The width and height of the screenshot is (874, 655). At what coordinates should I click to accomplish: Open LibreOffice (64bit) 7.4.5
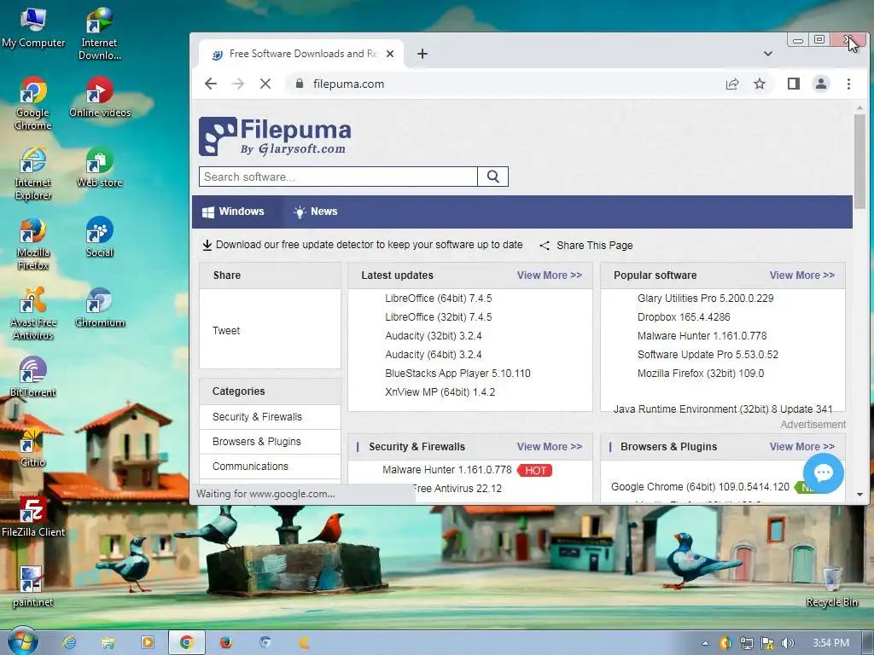click(439, 299)
